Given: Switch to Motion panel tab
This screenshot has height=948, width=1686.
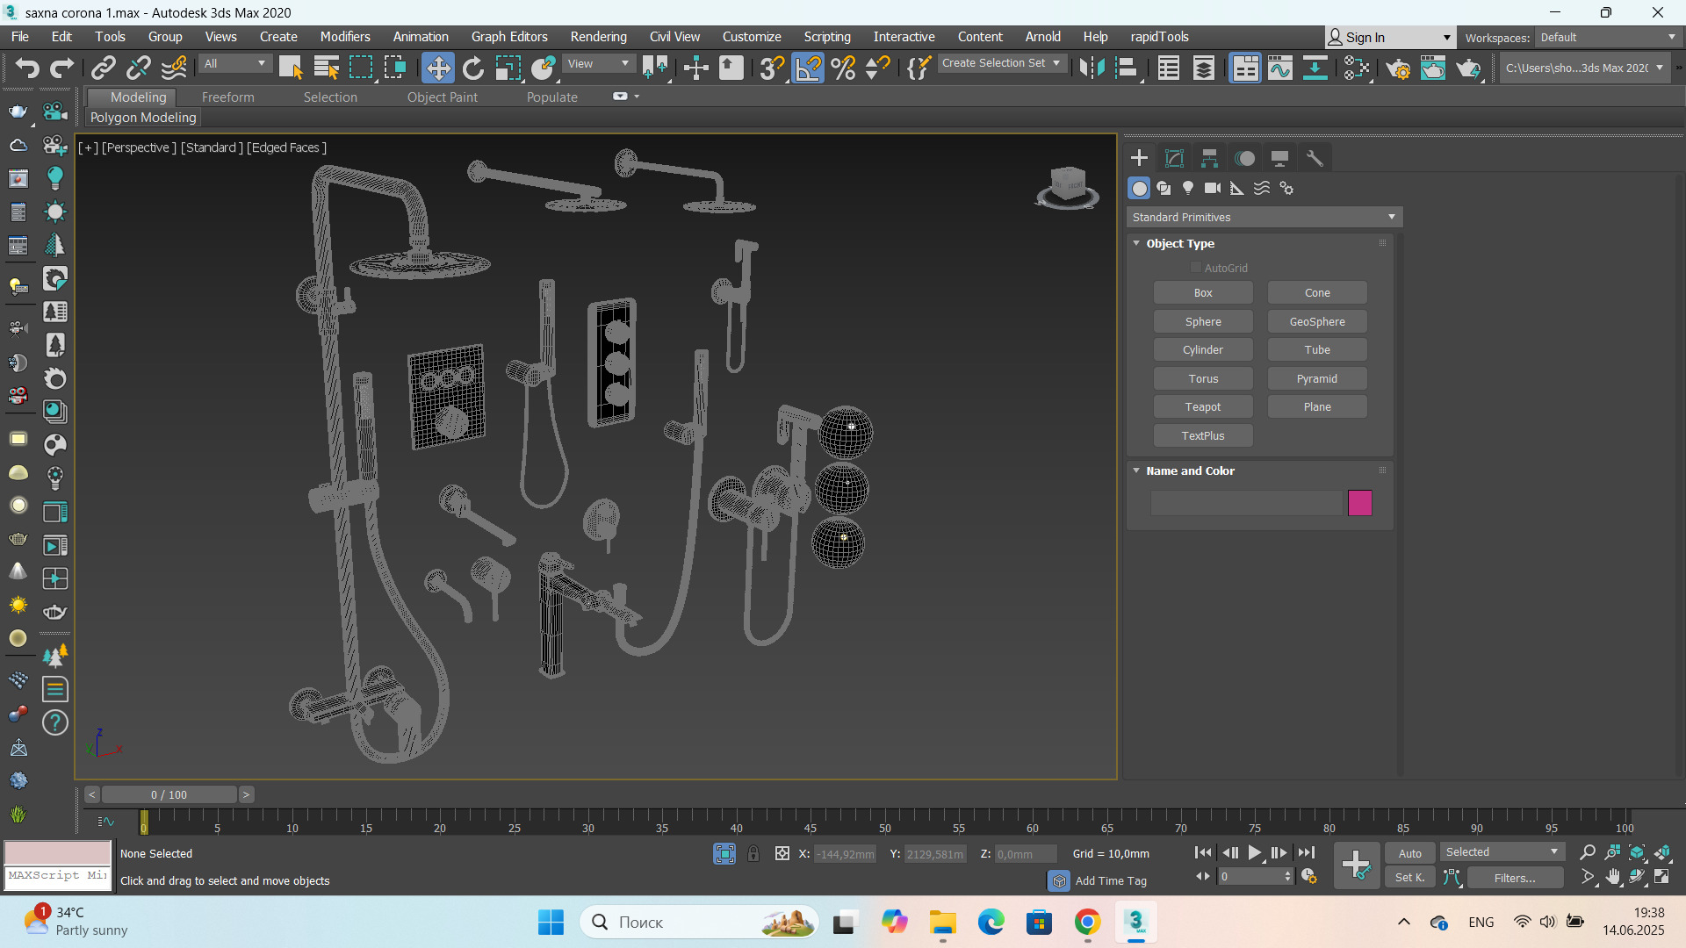Looking at the screenshot, I should (x=1244, y=158).
